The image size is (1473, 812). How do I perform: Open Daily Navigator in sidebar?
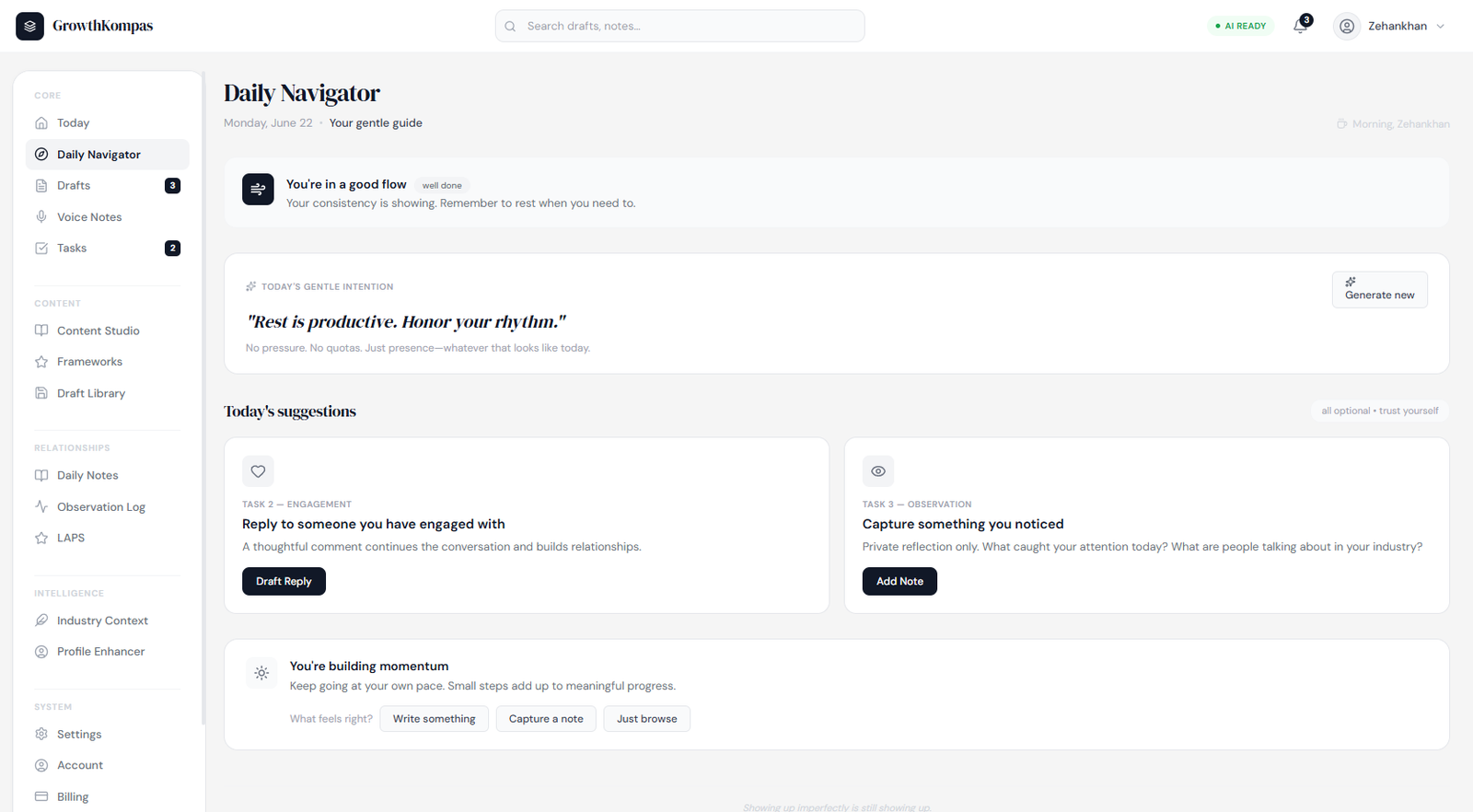pos(108,155)
